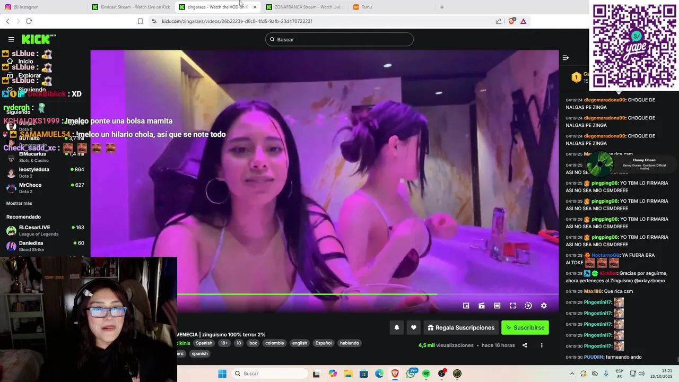
Task: Click Regala Suscripciones button
Action: click(461, 328)
